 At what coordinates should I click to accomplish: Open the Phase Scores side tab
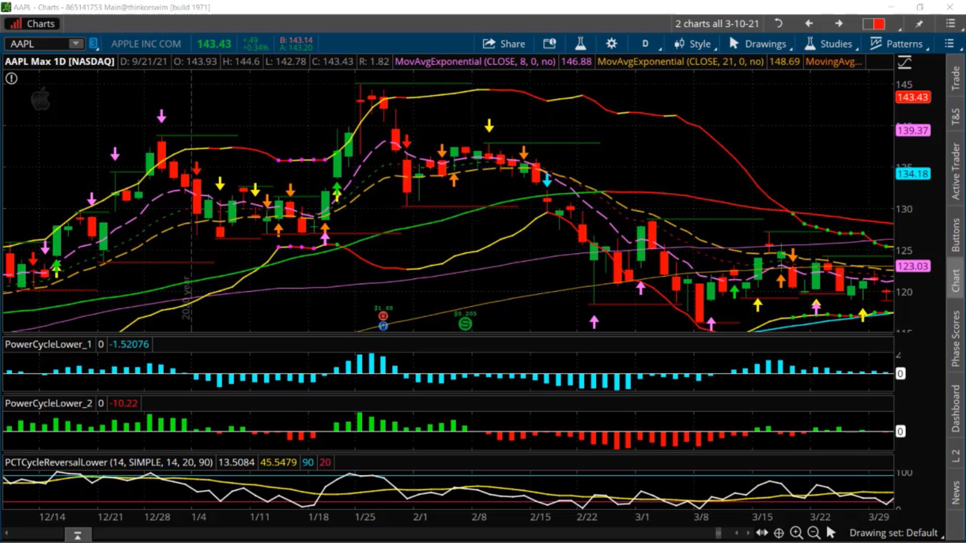click(955, 338)
